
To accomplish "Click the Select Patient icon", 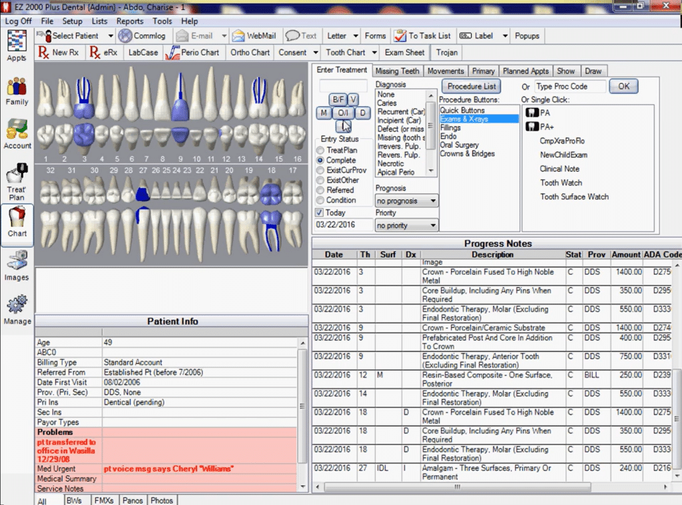I will 45,36.
